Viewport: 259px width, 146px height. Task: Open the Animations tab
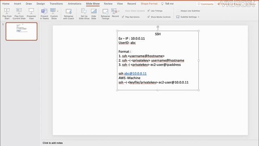click(x=74, y=4)
